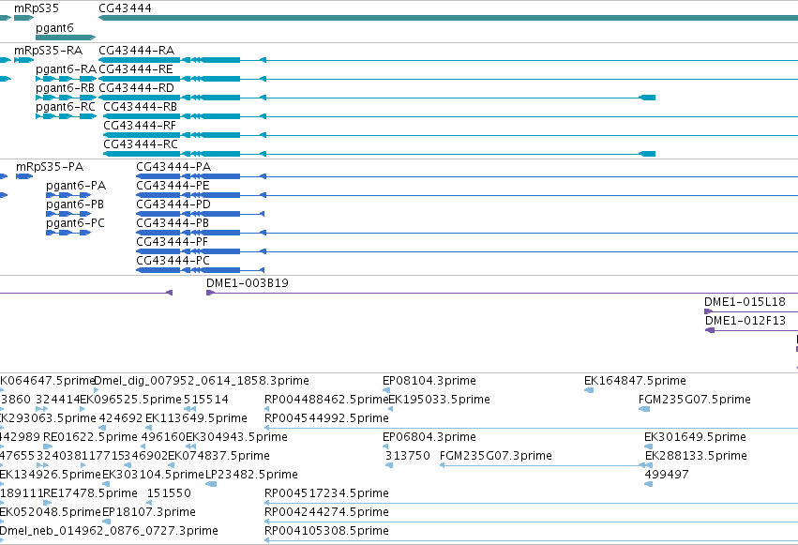The height and width of the screenshot is (545, 798).
Task: Select protein CG43444-PB
Action: [173, 223]
